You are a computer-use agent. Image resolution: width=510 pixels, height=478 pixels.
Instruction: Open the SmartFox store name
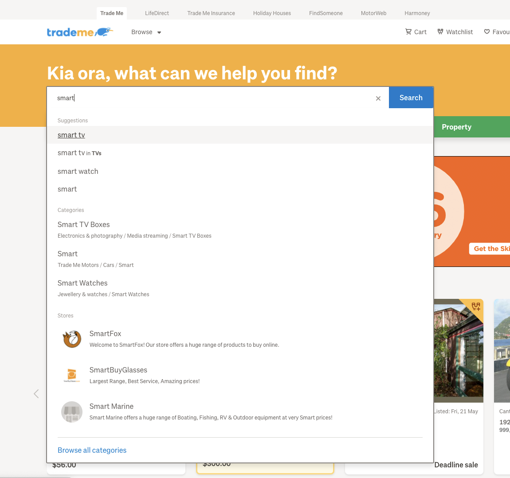click(x=105, y=333)
